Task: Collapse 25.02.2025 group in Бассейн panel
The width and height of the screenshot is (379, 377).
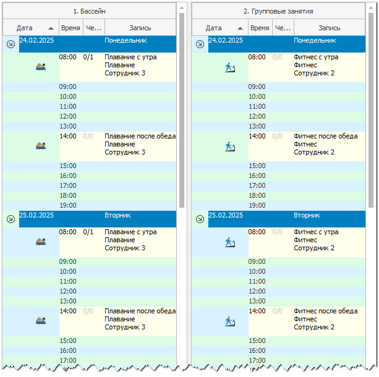Action: [11, 219]
